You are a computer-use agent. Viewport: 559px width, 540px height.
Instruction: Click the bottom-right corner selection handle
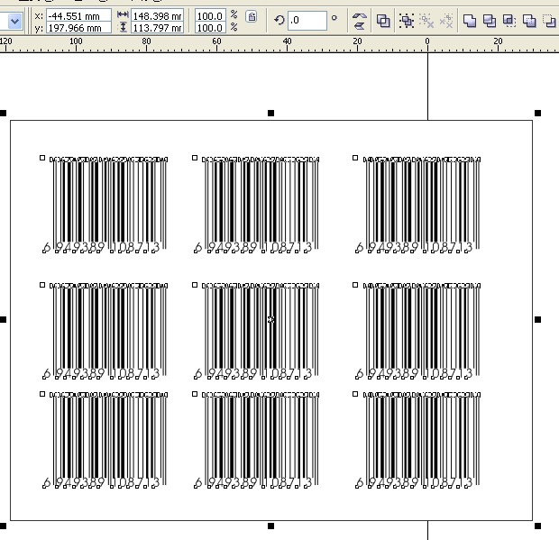click(537, 525)
